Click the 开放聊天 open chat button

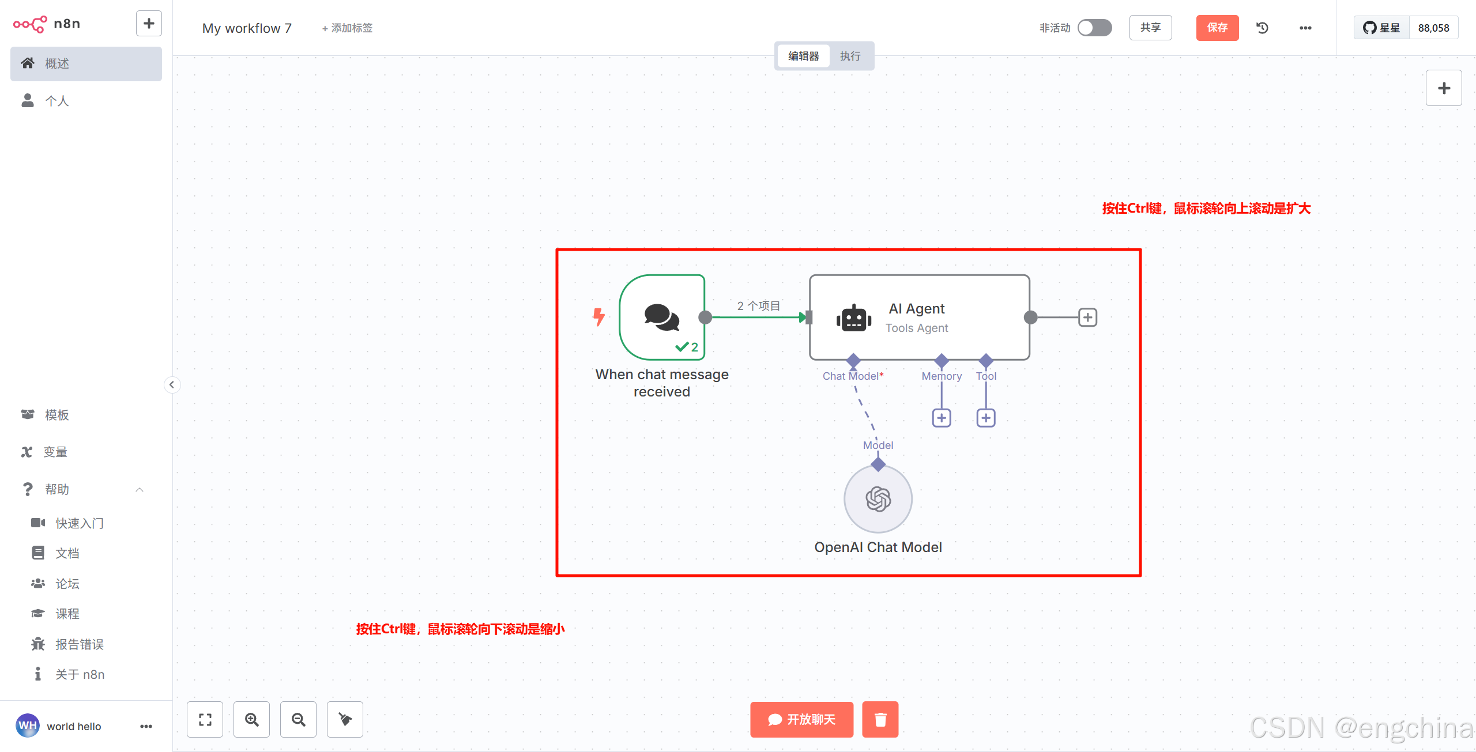(x=801, y=719)
